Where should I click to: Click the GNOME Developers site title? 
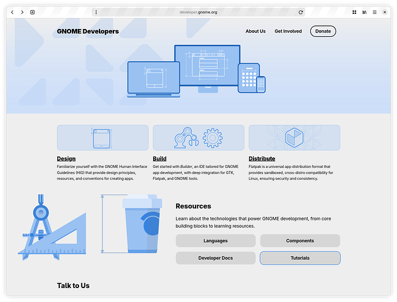pos(88,31)
